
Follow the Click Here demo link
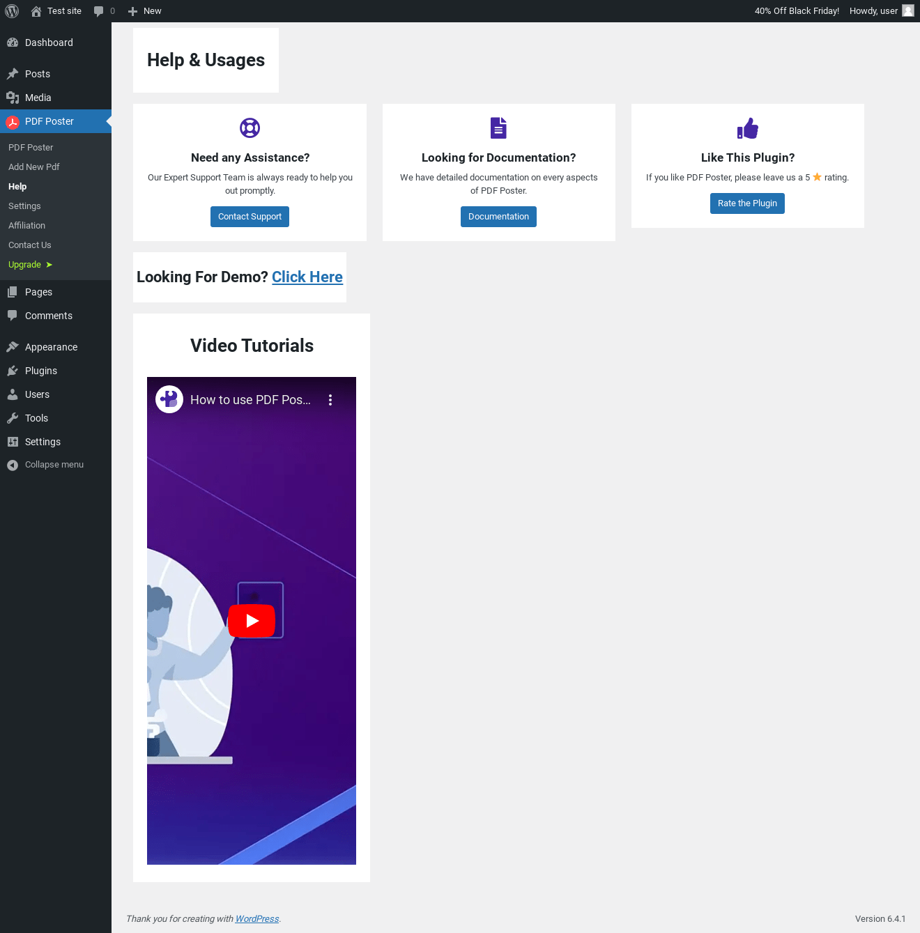coord(307,277)
